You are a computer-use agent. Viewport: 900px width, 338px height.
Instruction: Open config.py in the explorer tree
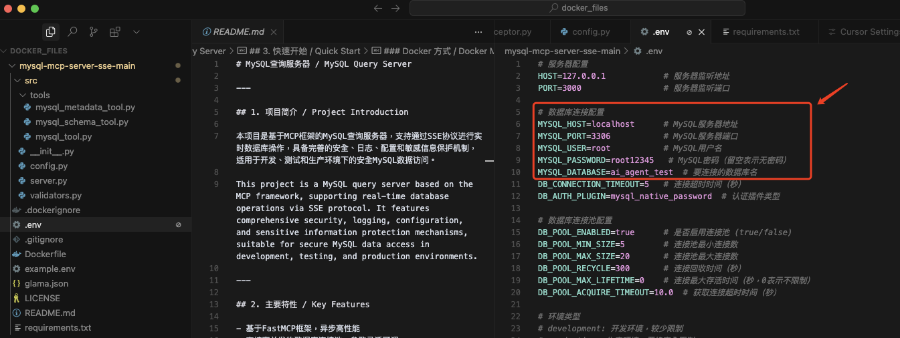click(x=48, y=166)
